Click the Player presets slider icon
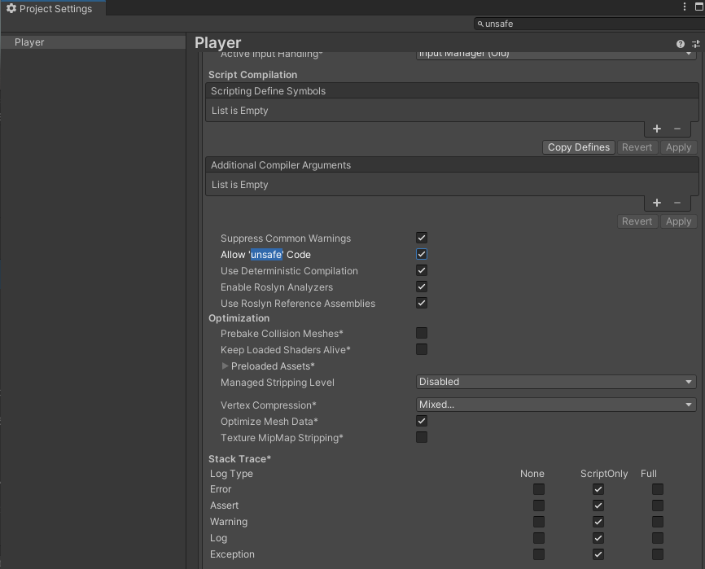 tap(696, 44)
